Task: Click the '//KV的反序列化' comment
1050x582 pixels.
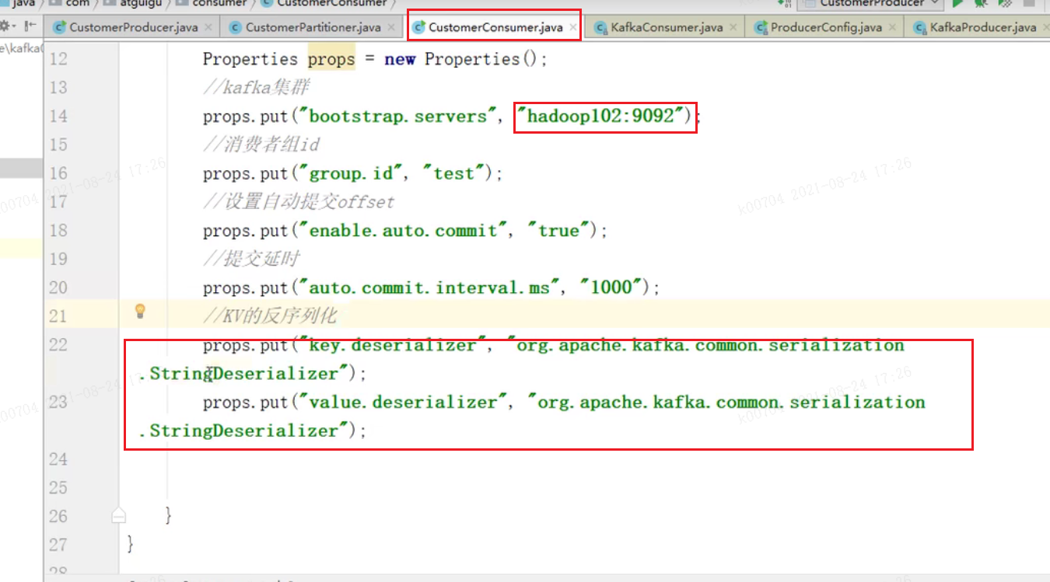Action: 270,316
